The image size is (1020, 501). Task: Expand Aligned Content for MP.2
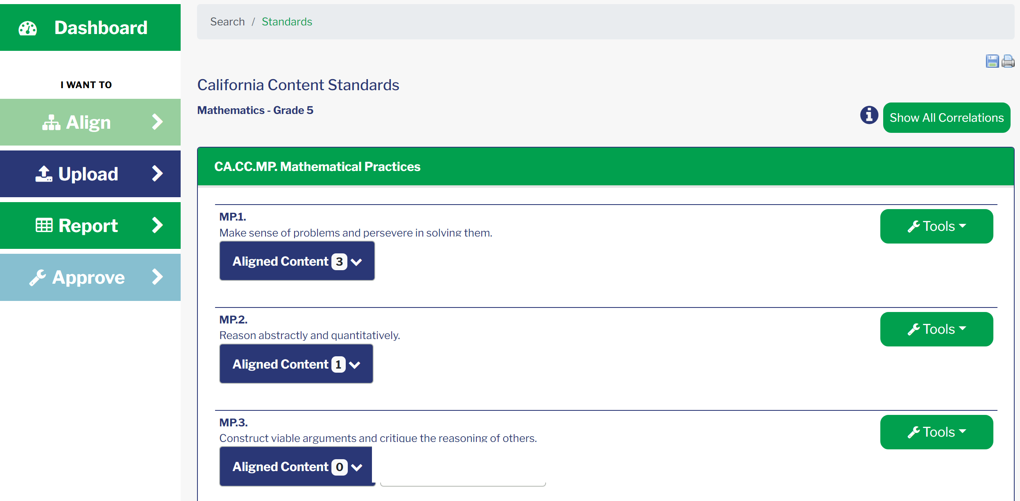[x=296, y=364]
